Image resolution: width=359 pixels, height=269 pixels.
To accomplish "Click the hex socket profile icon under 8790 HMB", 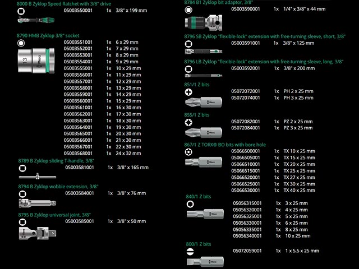I will tap(21, 43).
